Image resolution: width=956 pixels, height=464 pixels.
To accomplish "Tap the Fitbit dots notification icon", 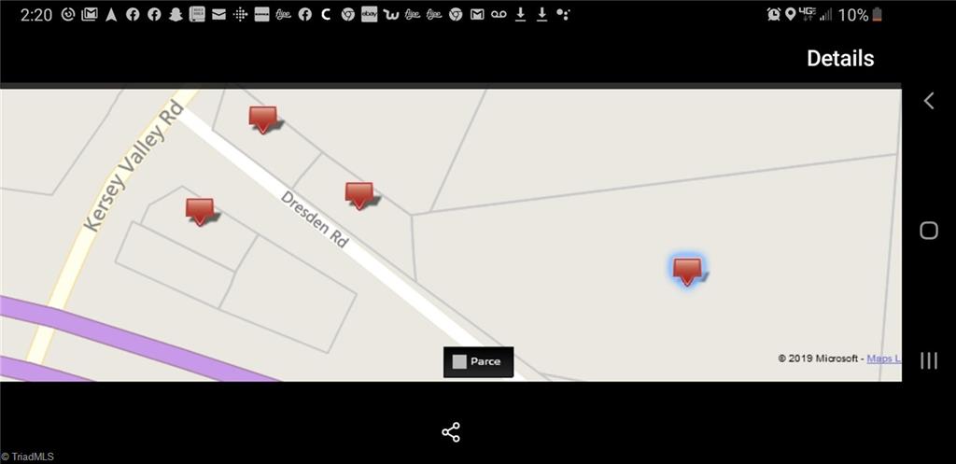I will coord(240,15).
